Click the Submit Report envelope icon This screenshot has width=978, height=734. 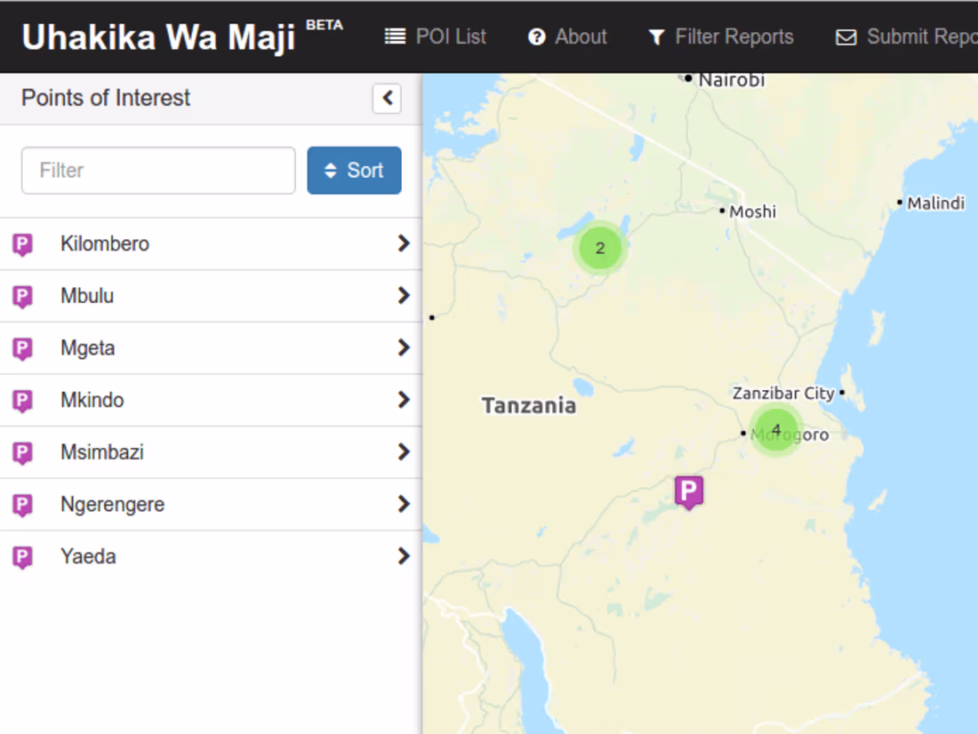(846, 36)
